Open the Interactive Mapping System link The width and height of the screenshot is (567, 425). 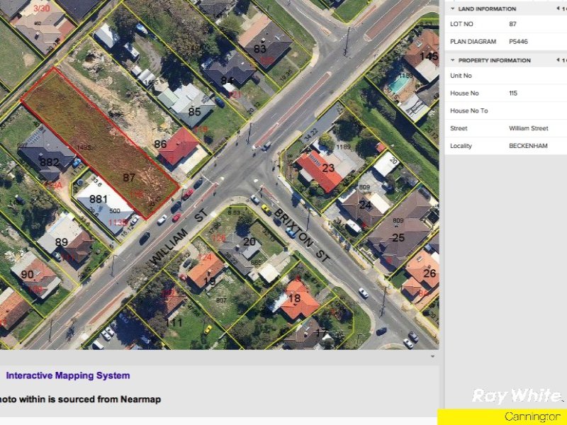pyautogui.click(x=67, y=375)
